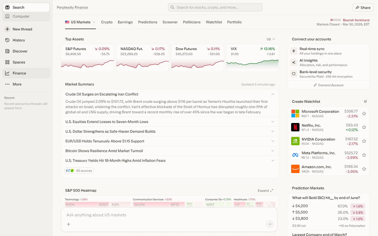Click Connect Account button
The height and width of the screenshot is (236, 378).
[329, 85]
